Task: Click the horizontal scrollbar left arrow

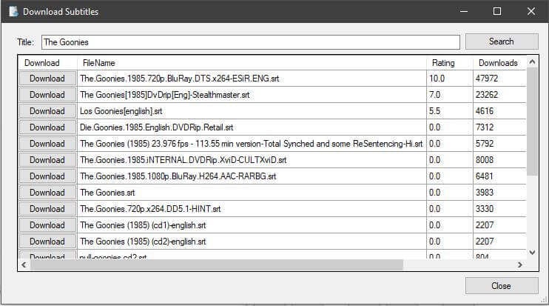Action: pyautogui.click(x=24, y=265)
